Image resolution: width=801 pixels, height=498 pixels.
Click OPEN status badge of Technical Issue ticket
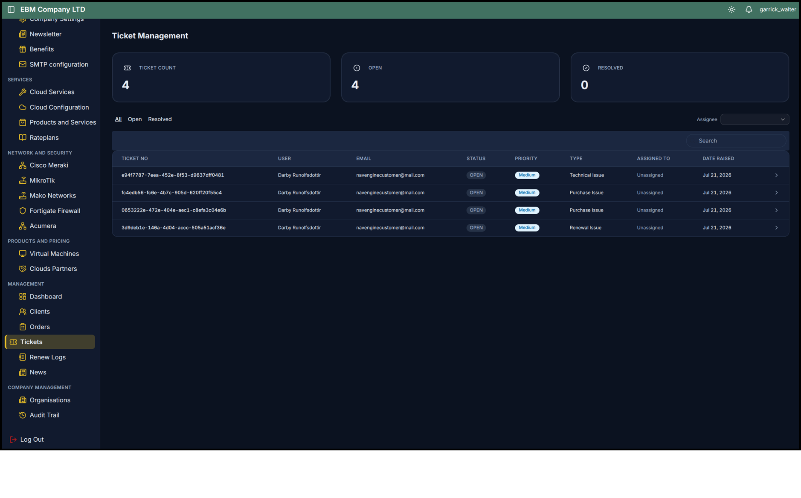[476, 175]
